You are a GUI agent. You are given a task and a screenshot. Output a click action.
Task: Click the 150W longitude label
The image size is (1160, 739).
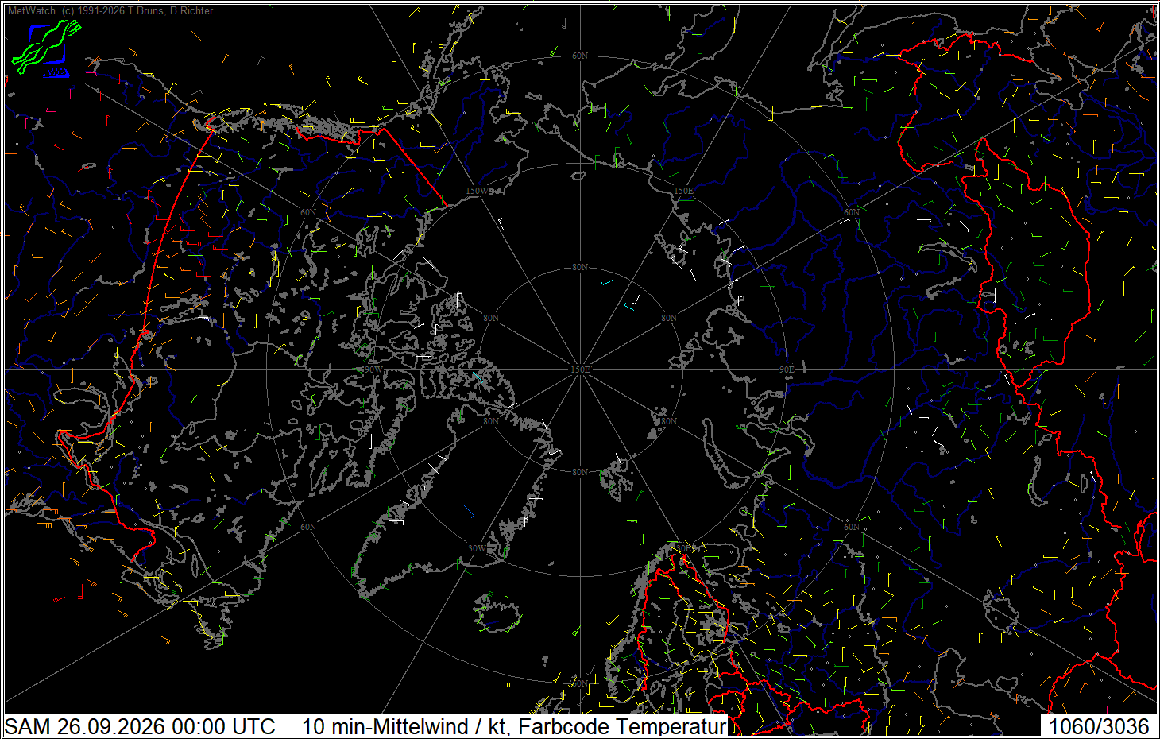point(477,191)
